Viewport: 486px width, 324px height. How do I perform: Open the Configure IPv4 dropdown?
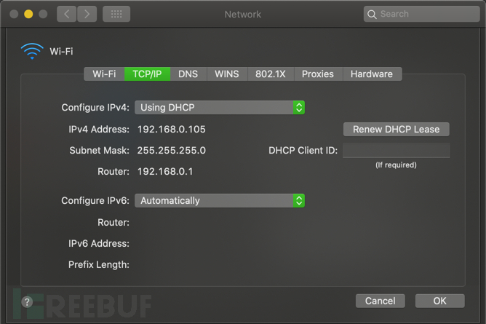pyautogui.click(x=219, y=107)
